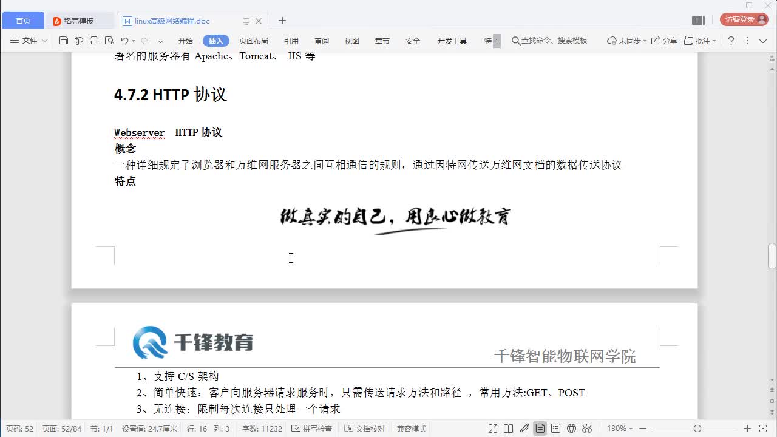777x437 pixels.
Task: Toggle 拼写检查 in the status bar
Action: (312, 429)
